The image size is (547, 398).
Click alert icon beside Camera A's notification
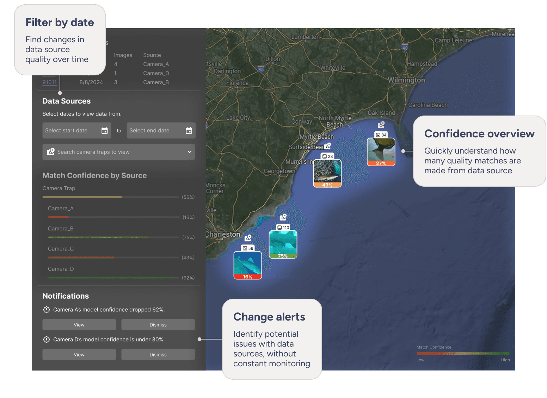pyautogui.click(x=47, y=310)
